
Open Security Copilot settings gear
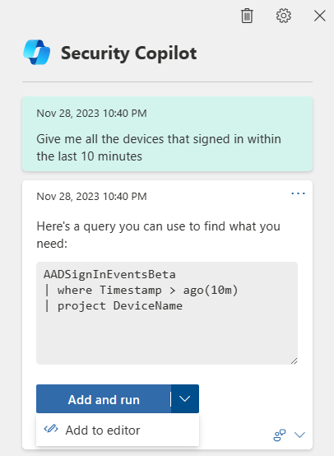click(284, 16)
